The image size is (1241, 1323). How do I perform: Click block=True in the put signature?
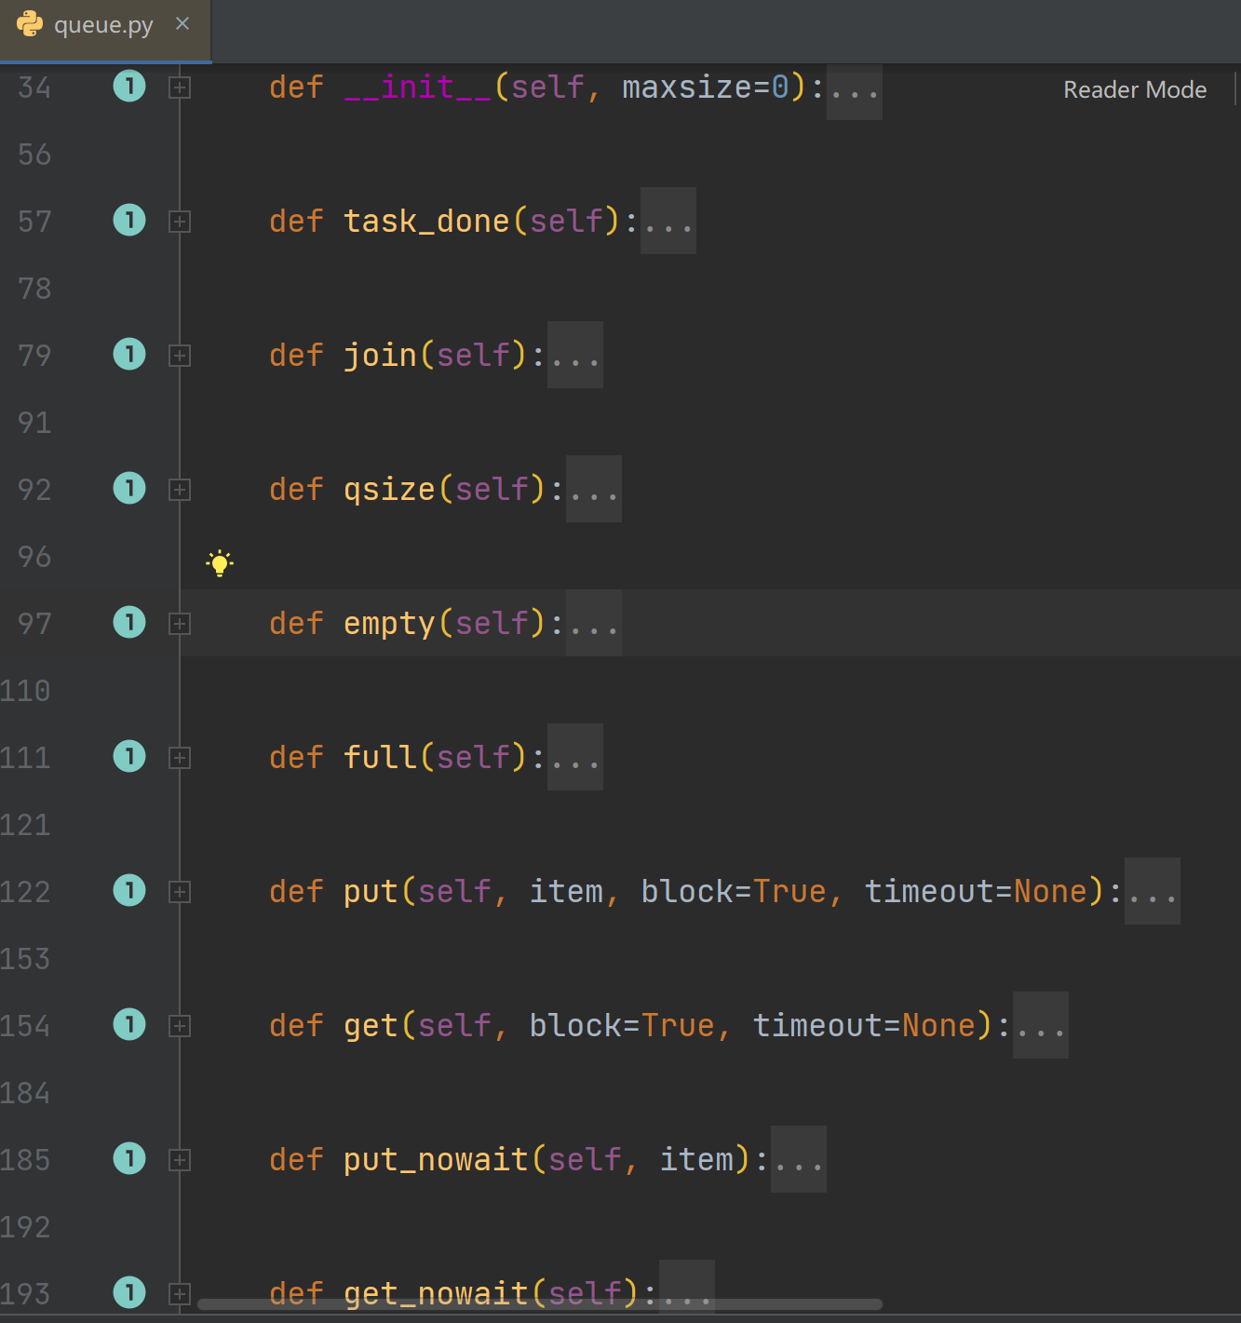[734, 892]
